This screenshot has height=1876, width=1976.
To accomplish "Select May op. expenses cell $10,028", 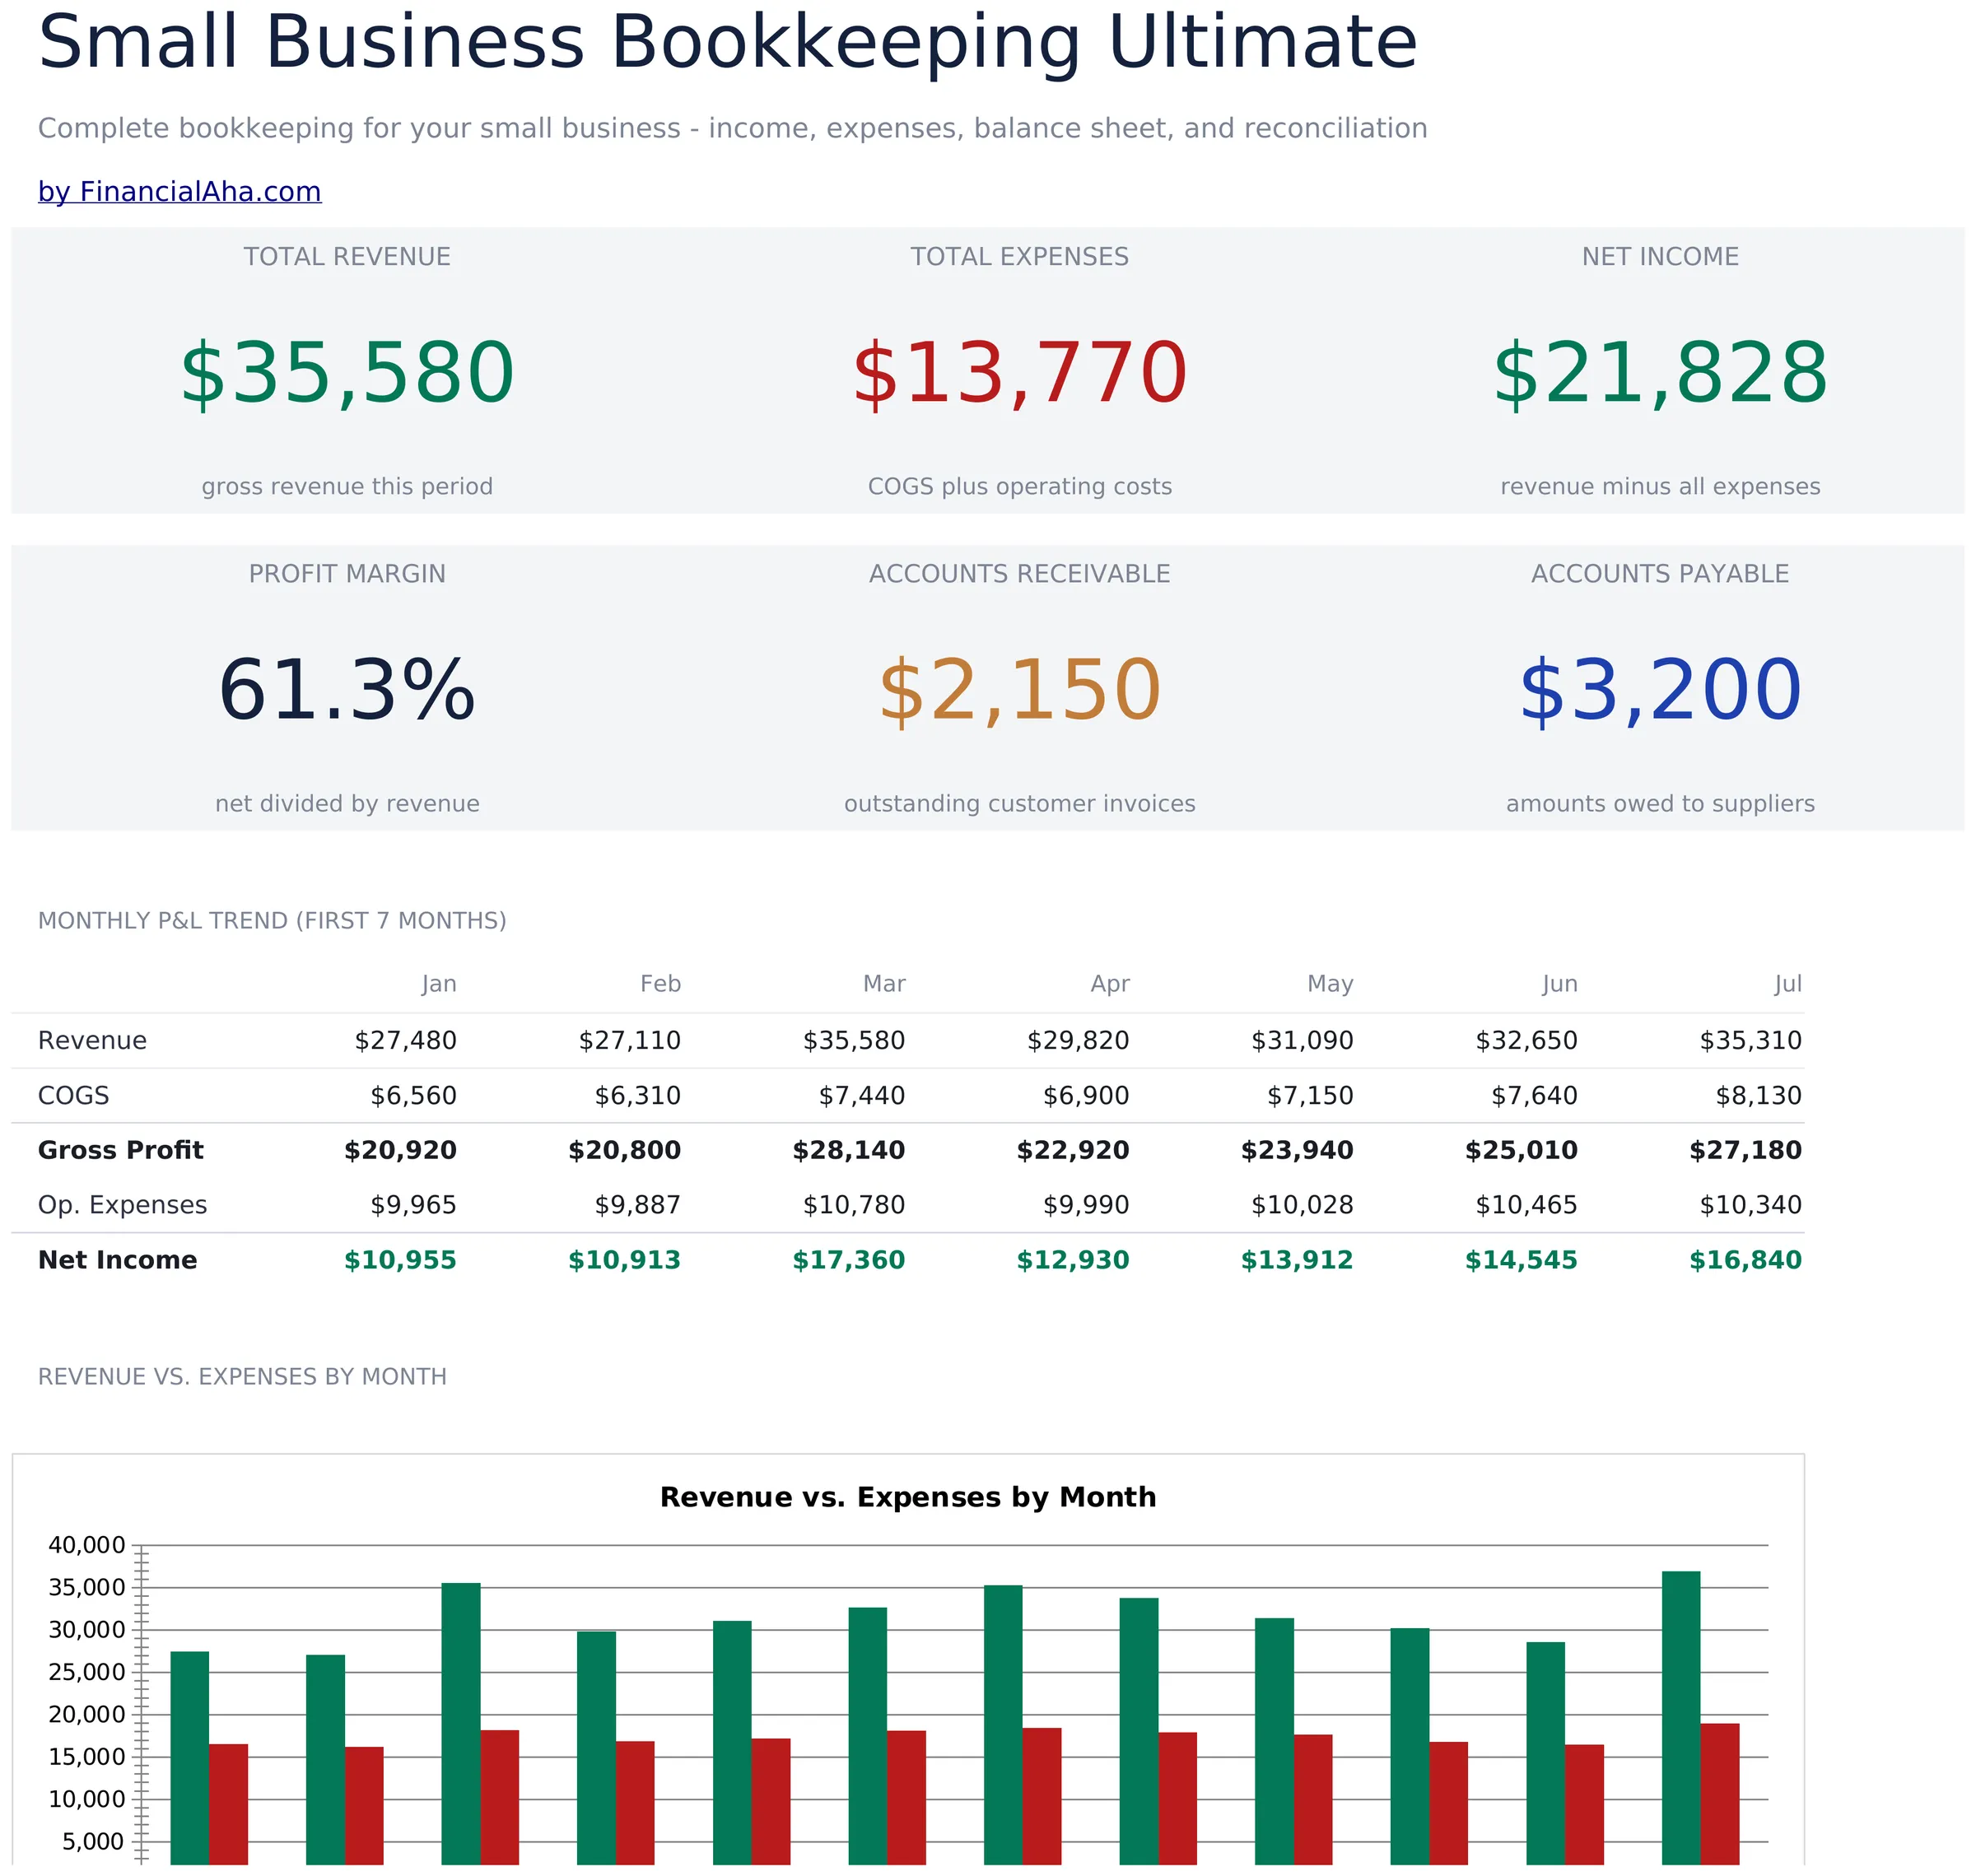I will coord(1302,1206).
